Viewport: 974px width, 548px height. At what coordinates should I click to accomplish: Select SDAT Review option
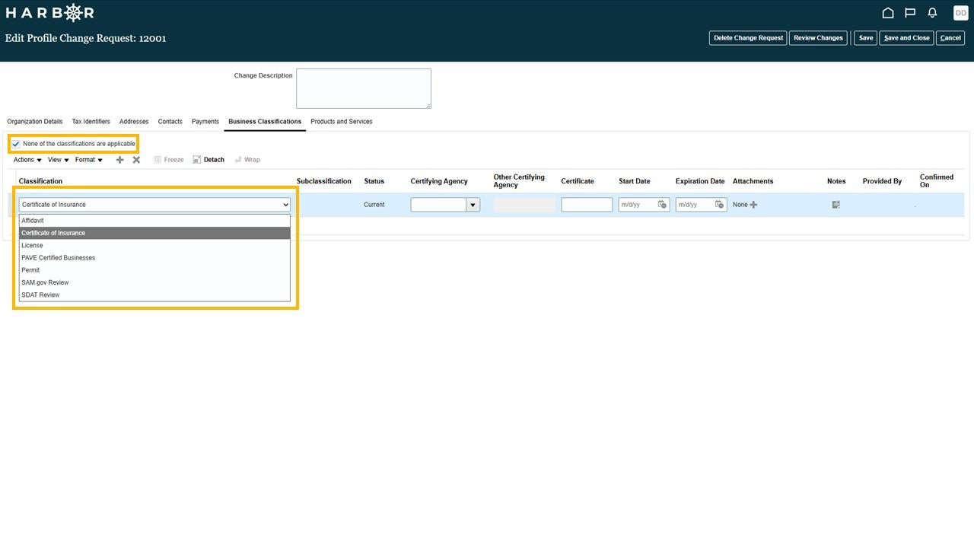[x=154, y=295]
